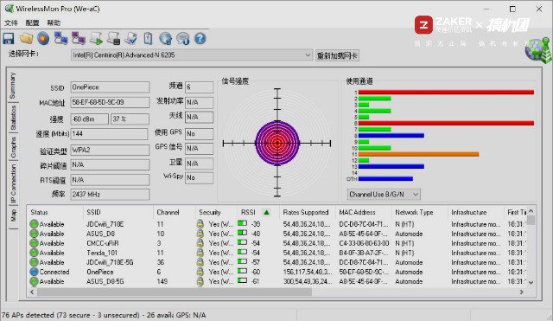Screen dimensions: 553x321
Task: Click the SSID field showing OnePiece
Action: [x=110, y=87]
